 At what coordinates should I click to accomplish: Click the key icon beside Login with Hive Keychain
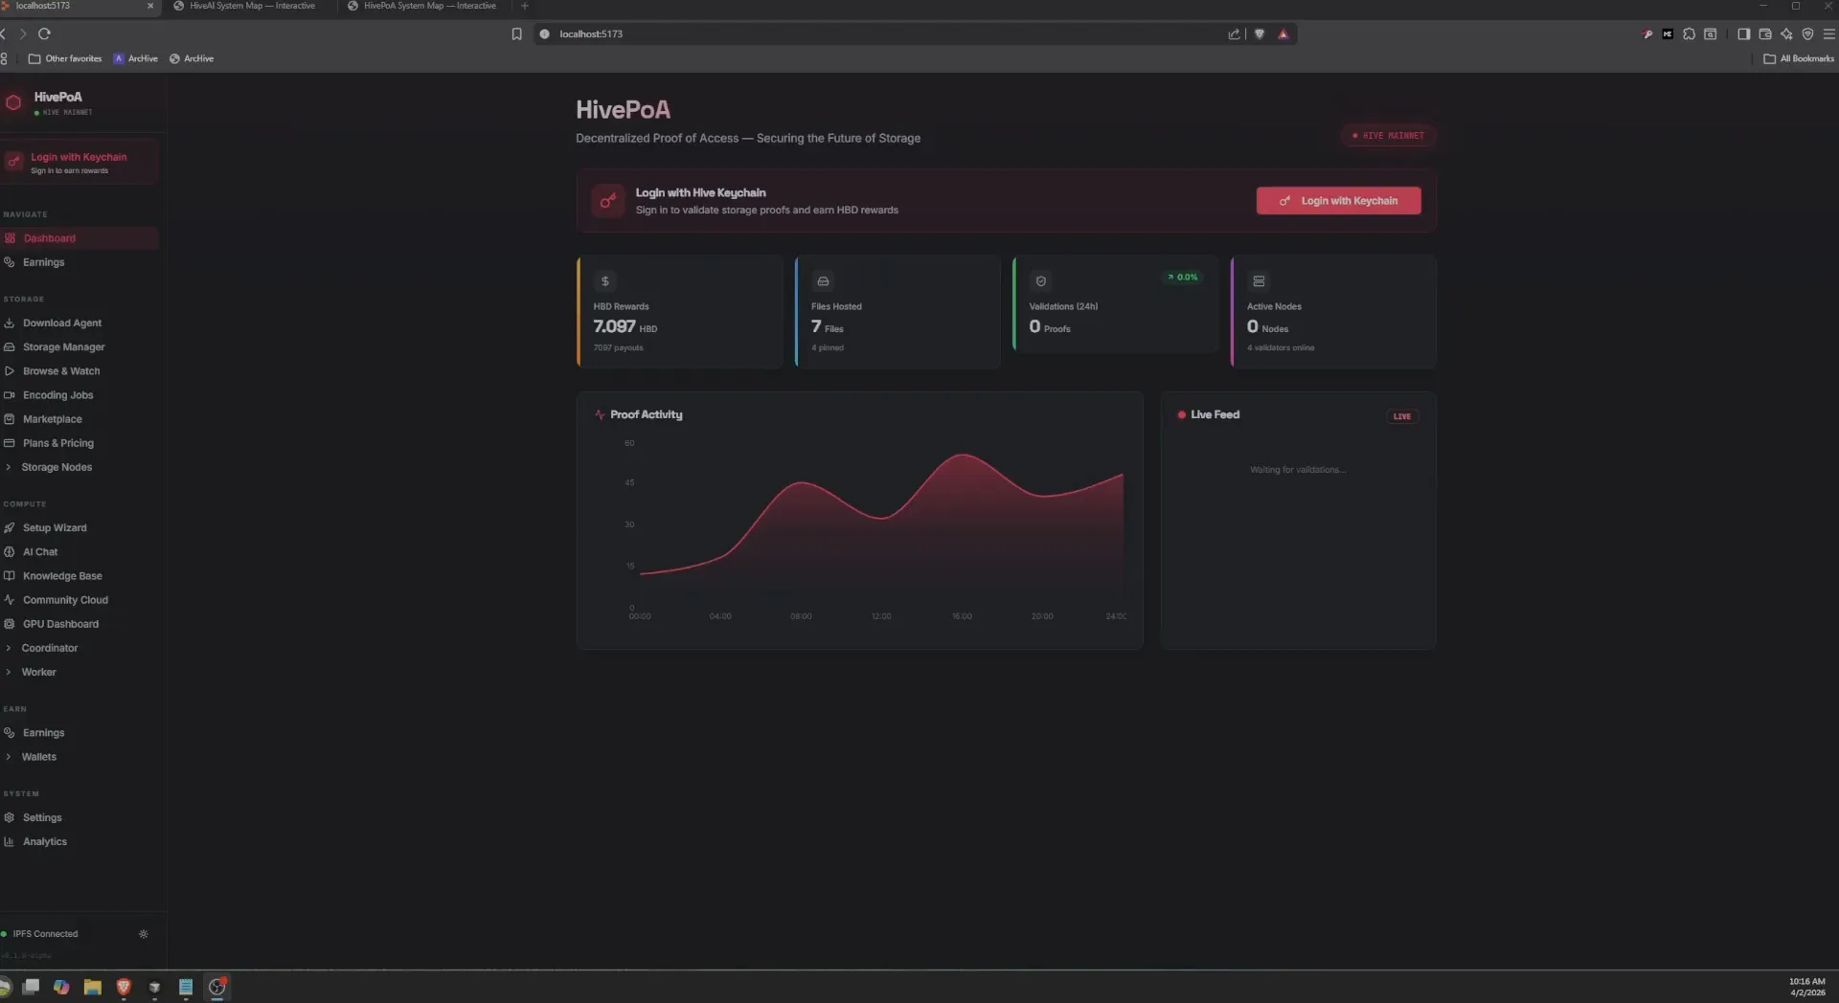[607, 201]
